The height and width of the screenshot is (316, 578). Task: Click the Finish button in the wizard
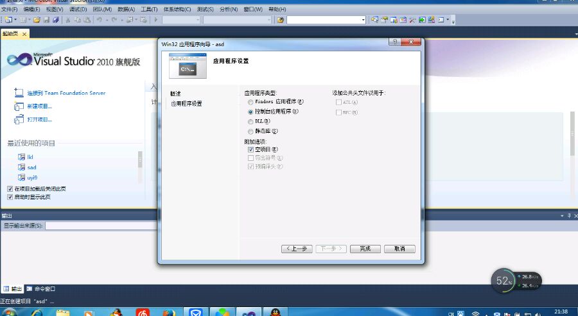click(x=365, y=249)
